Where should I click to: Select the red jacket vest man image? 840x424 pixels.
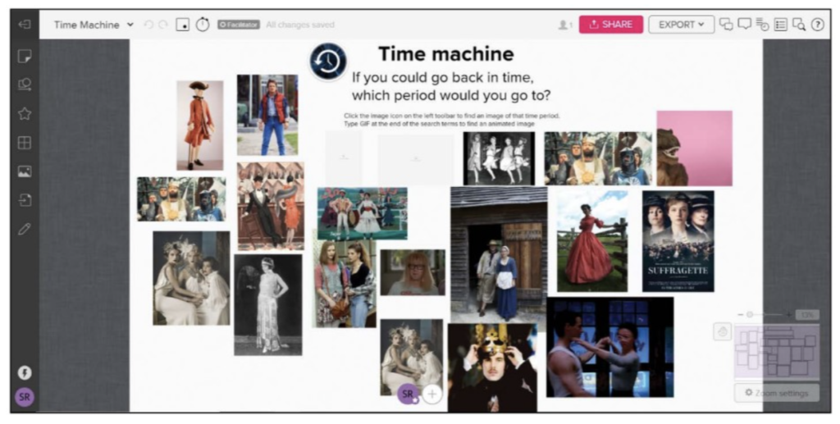click(267, 115)
